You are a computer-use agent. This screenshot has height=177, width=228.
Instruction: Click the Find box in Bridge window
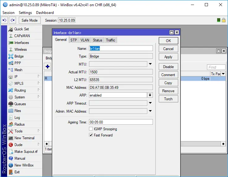click(216, 67)
